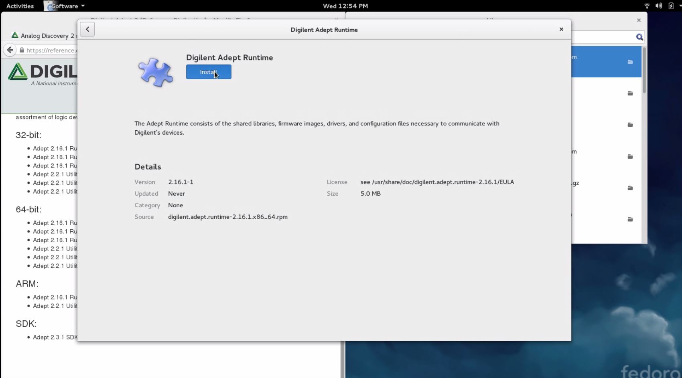Click the ARM: heading on web page
Viewport: 682px width, 378px height.
point(27,284)
